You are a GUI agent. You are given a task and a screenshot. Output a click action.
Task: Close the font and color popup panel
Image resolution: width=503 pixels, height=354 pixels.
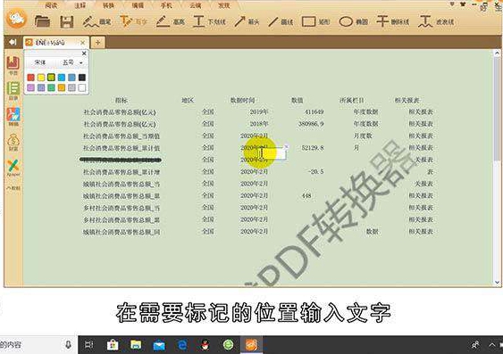click(84, 54)
